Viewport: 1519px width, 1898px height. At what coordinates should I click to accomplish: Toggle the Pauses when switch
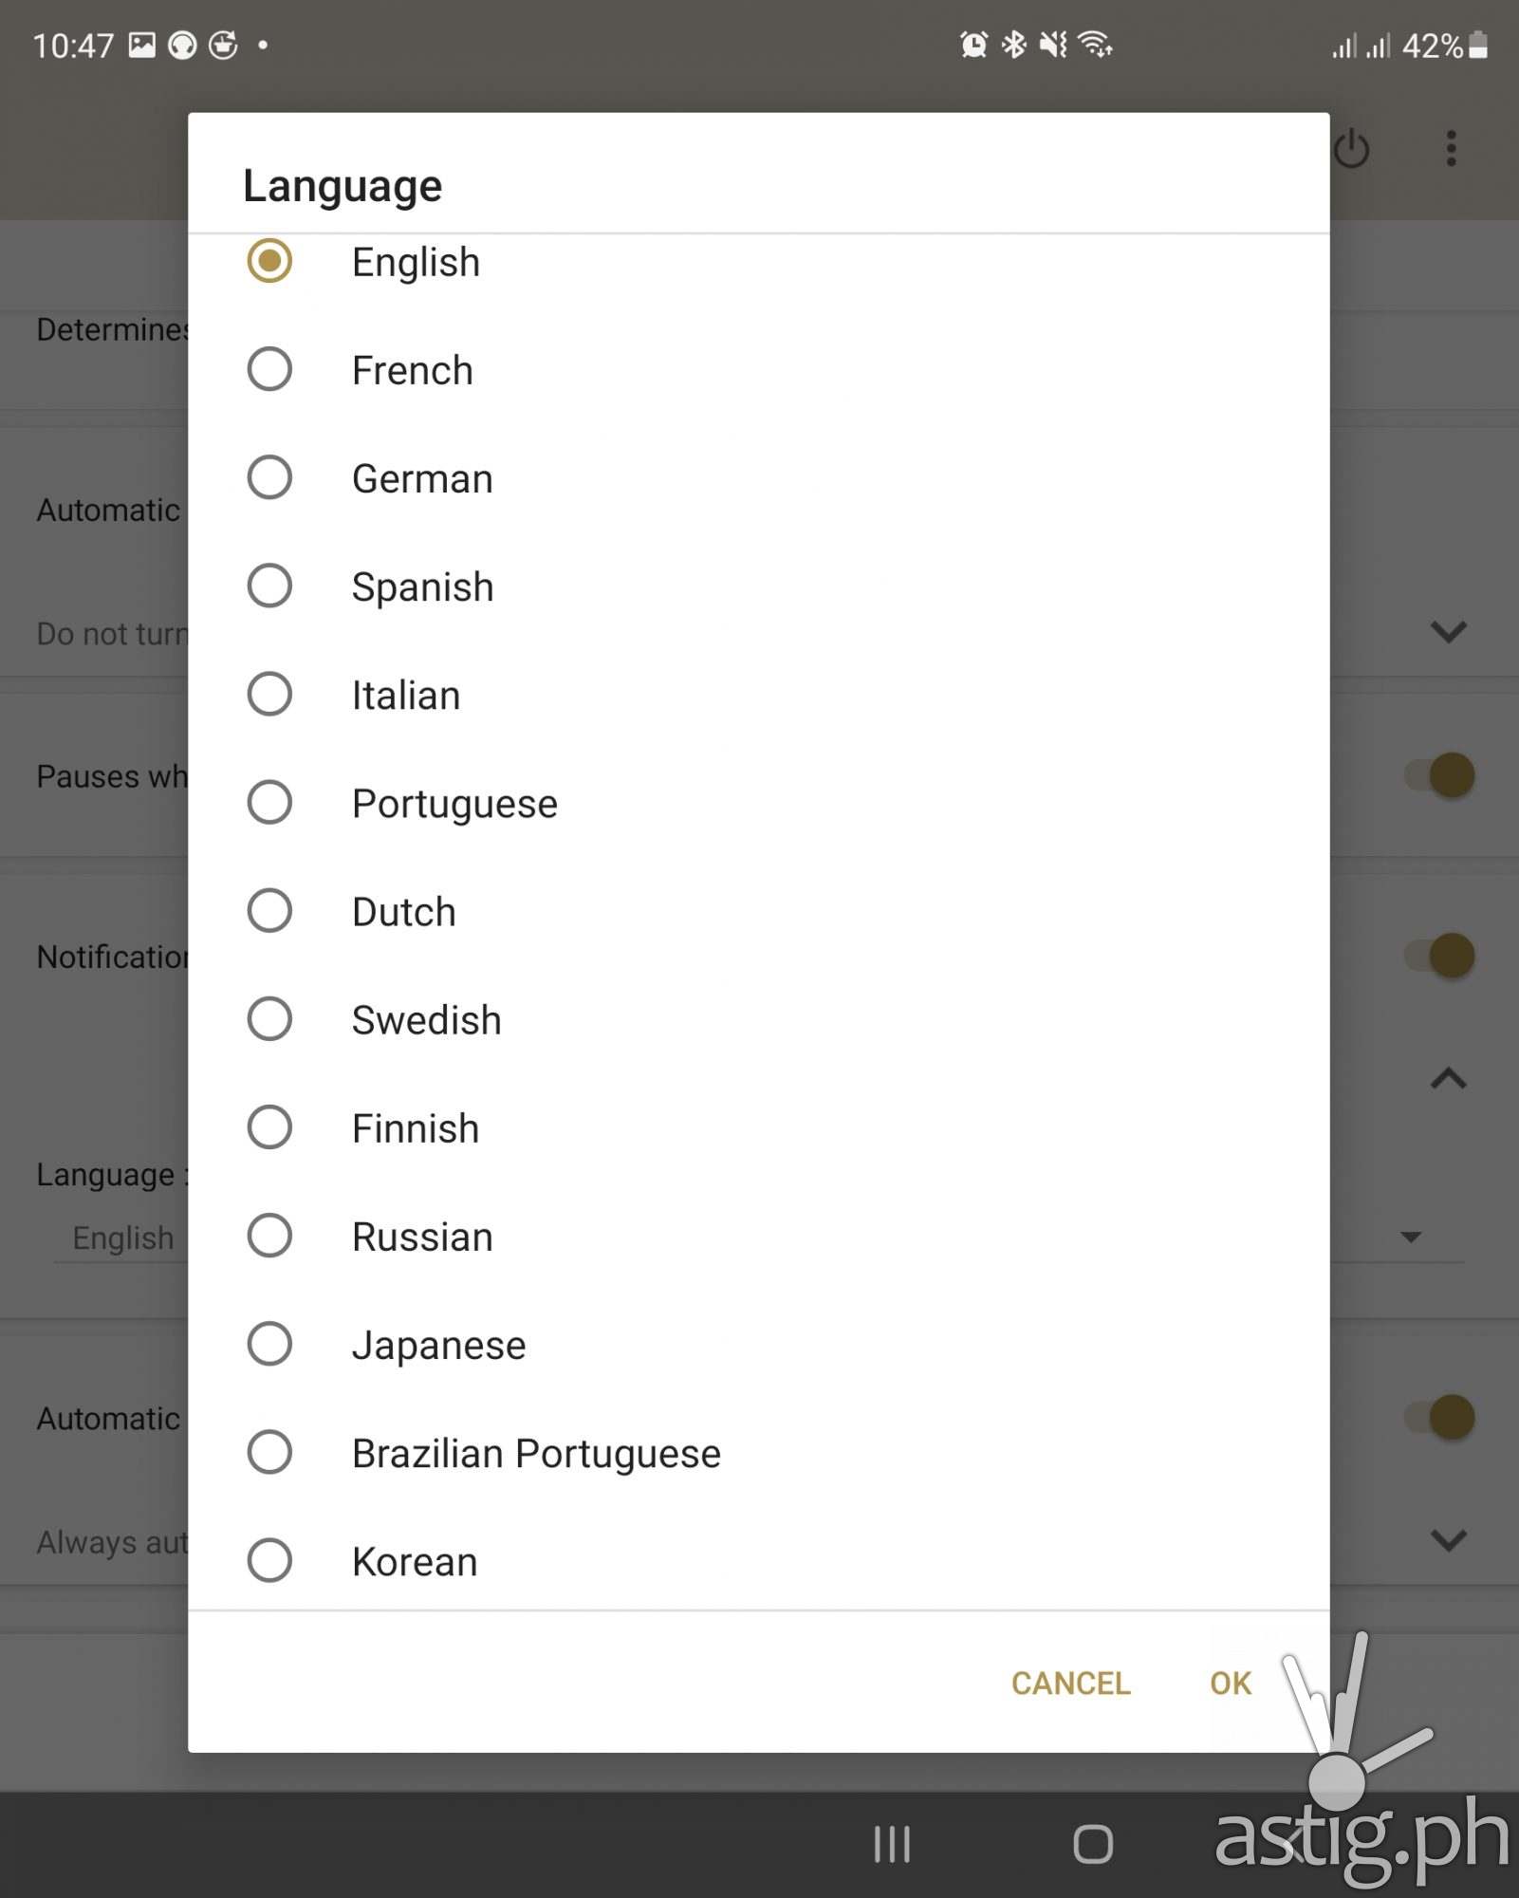tap(1440, 775)
